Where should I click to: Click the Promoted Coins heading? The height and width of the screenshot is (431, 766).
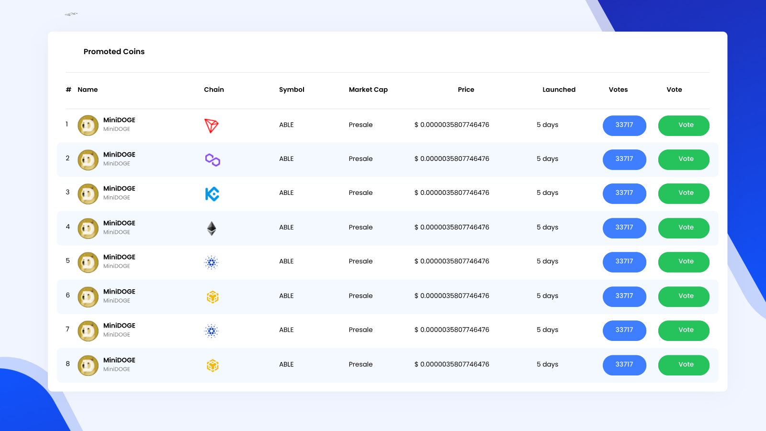tap(114, 52)
